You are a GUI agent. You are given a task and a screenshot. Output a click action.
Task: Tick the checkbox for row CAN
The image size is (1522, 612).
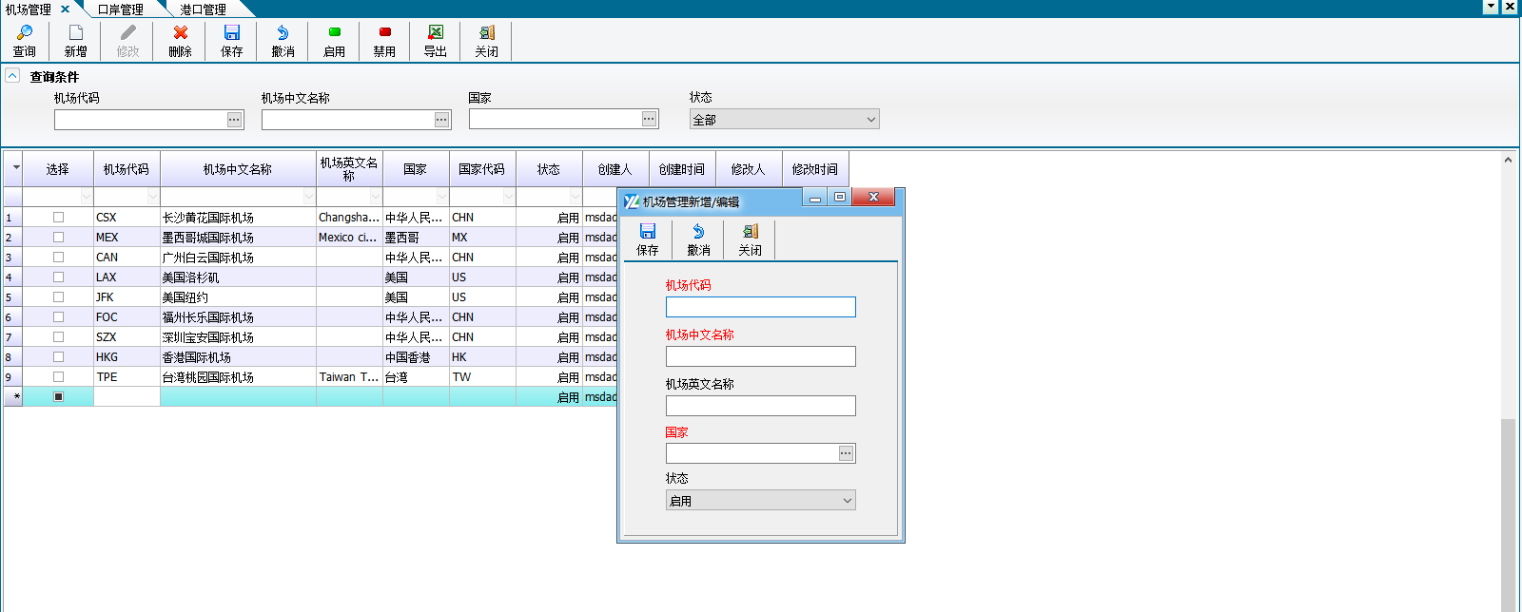(x=58, y=258)
